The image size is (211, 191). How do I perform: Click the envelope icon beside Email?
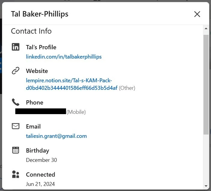(x=16, y=126)
